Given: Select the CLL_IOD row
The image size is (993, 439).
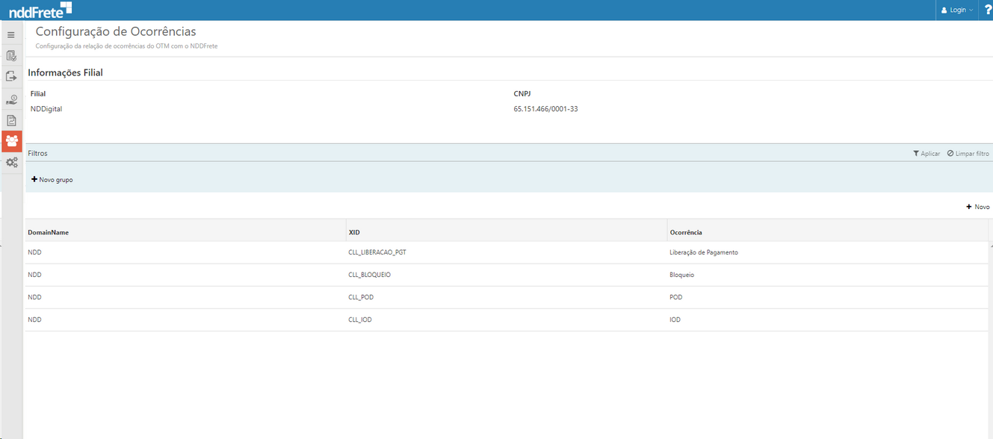Looking at the screenshot, I should pos(360,320).
